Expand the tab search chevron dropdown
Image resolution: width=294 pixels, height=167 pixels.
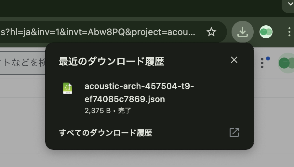coord(290,4)
